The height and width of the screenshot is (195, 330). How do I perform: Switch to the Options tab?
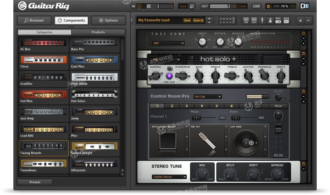109,20
